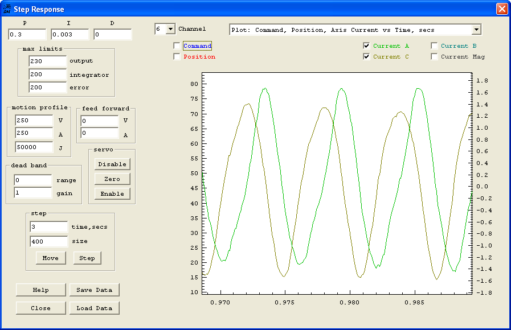Open Help
This screenshot has height=330, width=511.
pos(41,290)
